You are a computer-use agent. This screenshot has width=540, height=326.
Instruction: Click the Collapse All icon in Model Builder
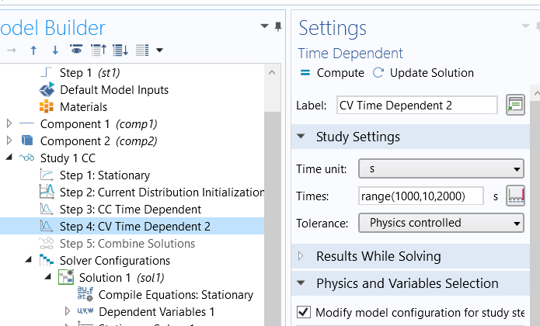point(99,50)
